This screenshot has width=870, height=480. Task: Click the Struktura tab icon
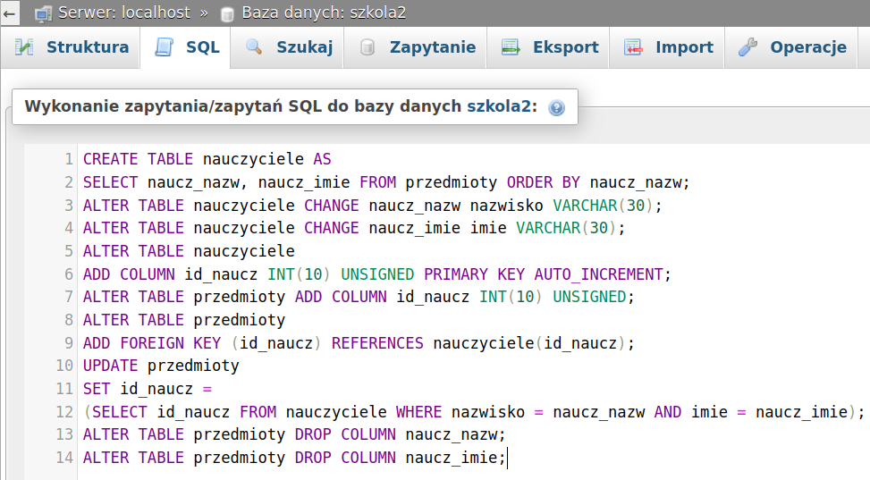pos(24,47)
